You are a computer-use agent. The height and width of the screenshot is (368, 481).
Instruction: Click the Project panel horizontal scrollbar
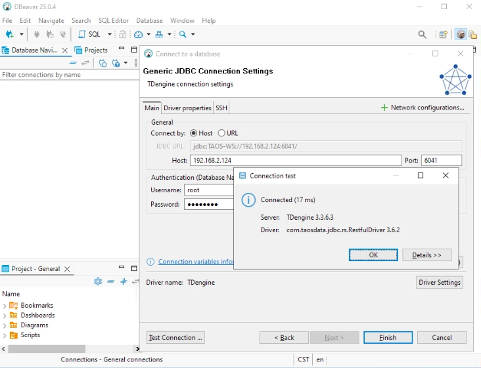[47, 349]
